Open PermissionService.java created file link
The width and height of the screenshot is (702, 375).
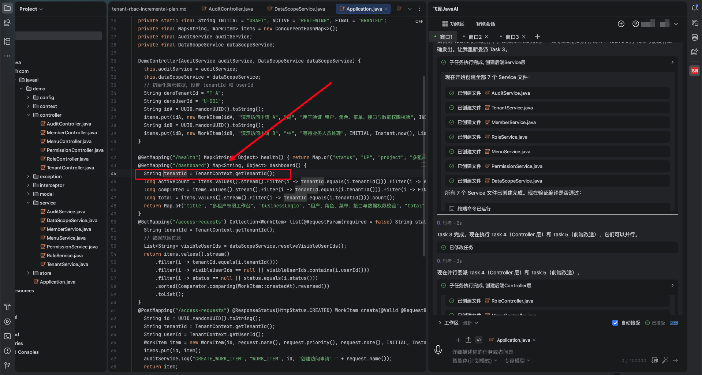click(517, 166)
